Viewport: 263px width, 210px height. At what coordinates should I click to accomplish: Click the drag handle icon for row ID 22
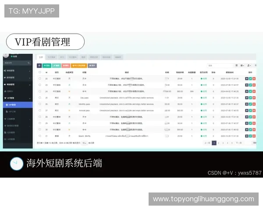(x=247, y=79)
